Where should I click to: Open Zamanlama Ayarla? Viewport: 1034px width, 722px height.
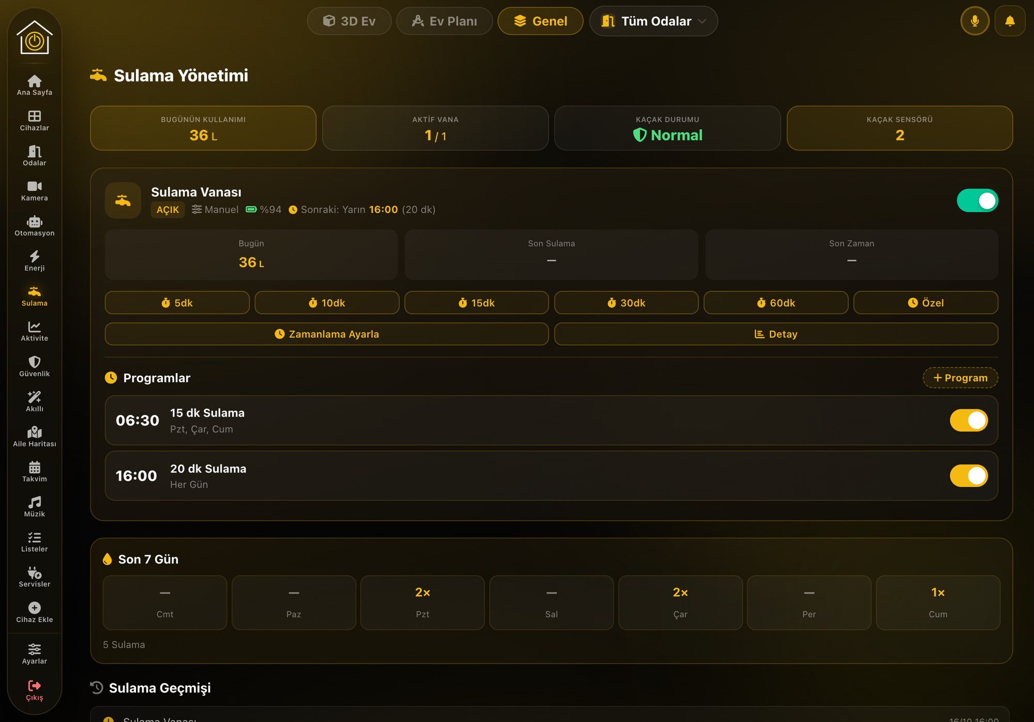(327, 334)
